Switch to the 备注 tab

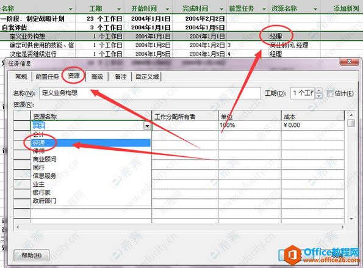coord(120,76)
